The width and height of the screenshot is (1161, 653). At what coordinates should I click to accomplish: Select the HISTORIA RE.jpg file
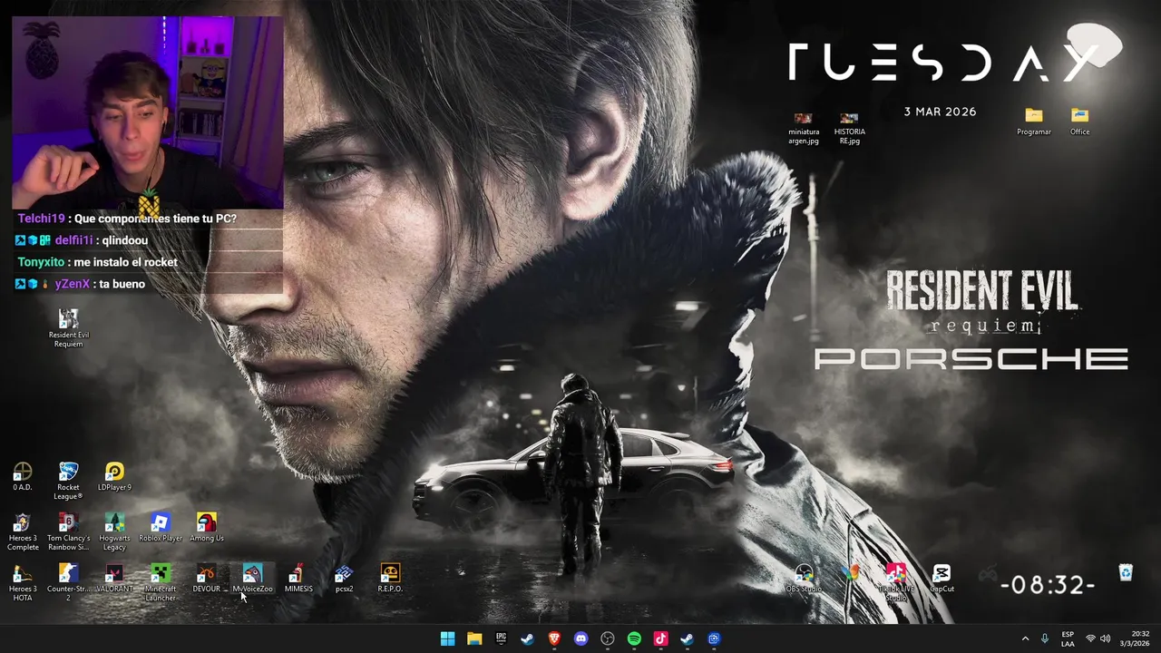point(849,129)
